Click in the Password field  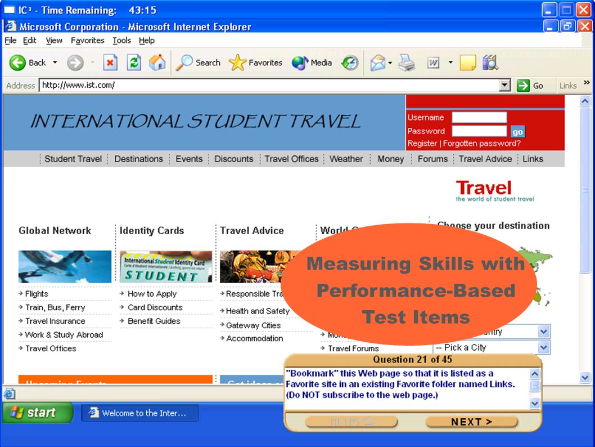click(x=479, y=131)
